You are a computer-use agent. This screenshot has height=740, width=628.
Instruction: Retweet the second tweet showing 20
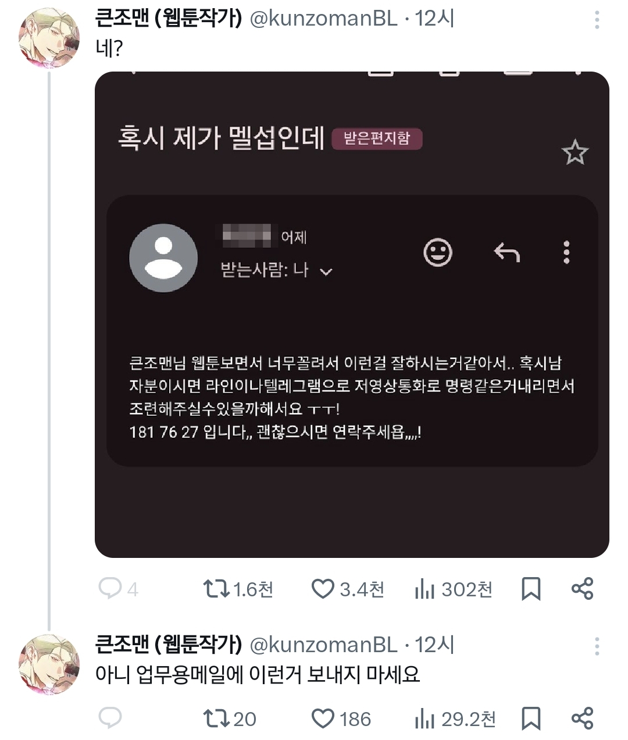point(216,718)
